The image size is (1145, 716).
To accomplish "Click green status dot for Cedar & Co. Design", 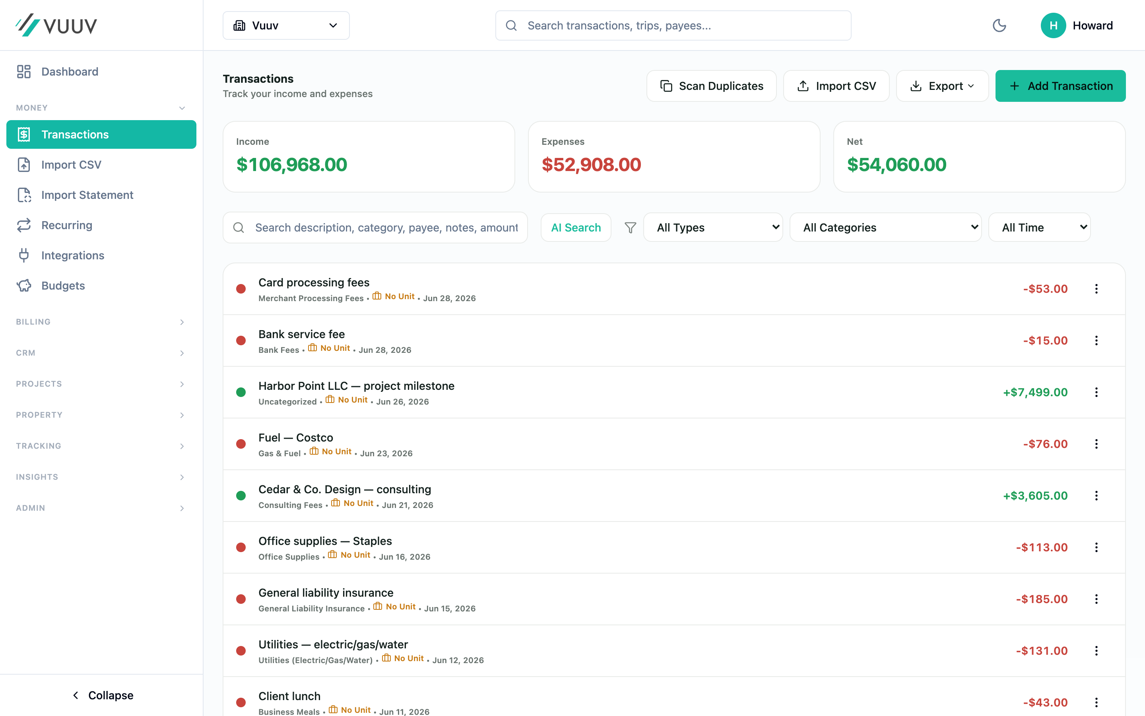I will [241, 496].
